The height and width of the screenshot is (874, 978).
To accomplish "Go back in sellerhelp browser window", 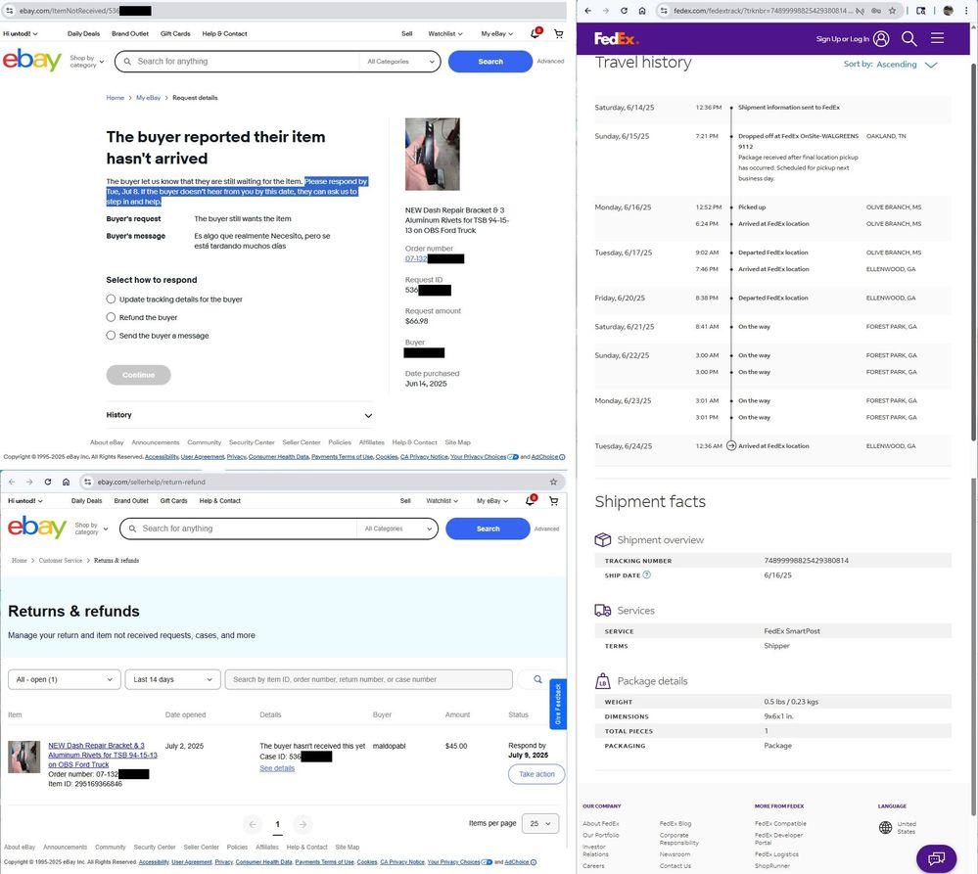I will tap(12, 482).
